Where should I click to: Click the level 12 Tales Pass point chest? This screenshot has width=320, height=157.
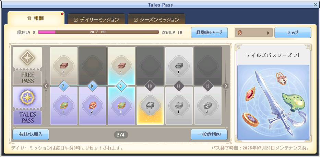(x=208, y=106)
